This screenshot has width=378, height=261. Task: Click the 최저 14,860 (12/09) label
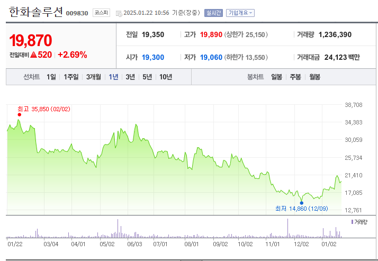pyautogui.click(x=302, y=209)
